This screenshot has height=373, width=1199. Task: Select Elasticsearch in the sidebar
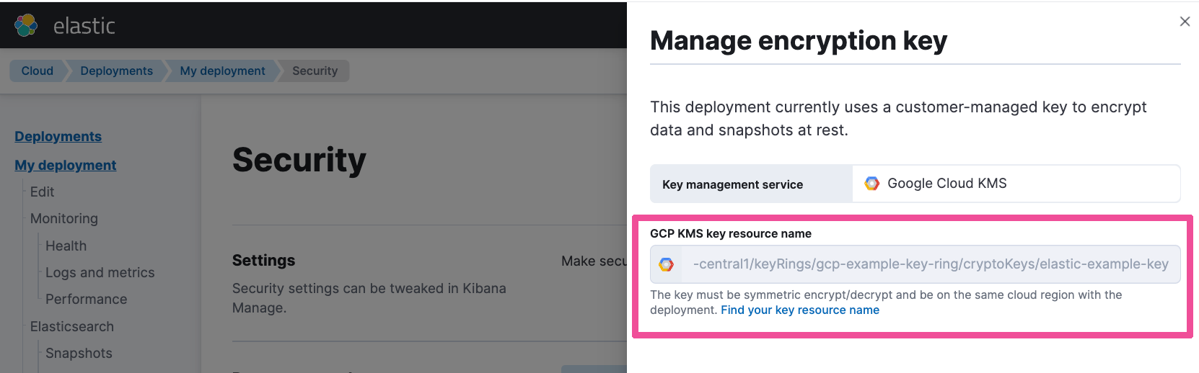click(x=72, y=326)
